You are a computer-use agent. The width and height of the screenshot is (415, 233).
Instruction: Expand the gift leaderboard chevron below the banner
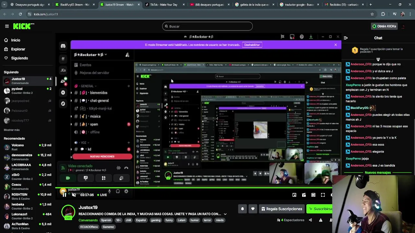coord(378,60)
